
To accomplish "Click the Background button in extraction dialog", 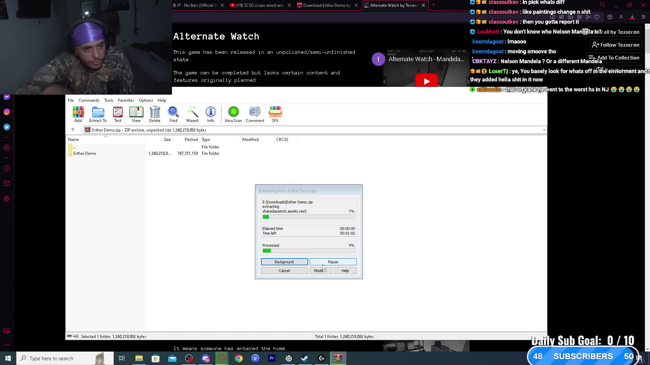I will coord(284,262).
